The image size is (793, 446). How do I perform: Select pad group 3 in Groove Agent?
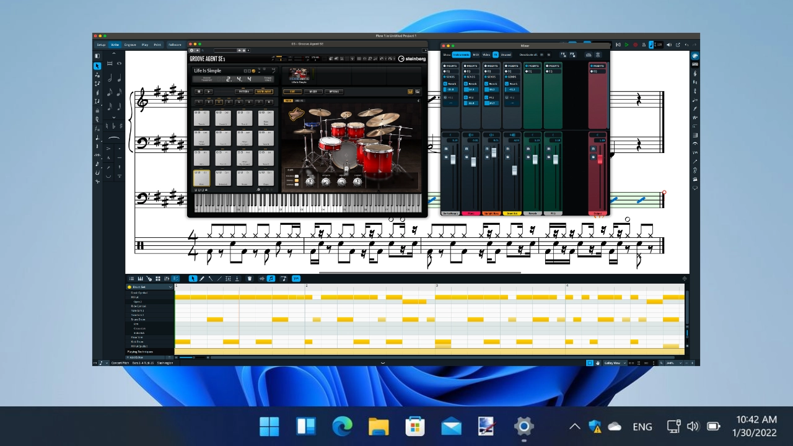pyautogui.click(x=219, y=102)
